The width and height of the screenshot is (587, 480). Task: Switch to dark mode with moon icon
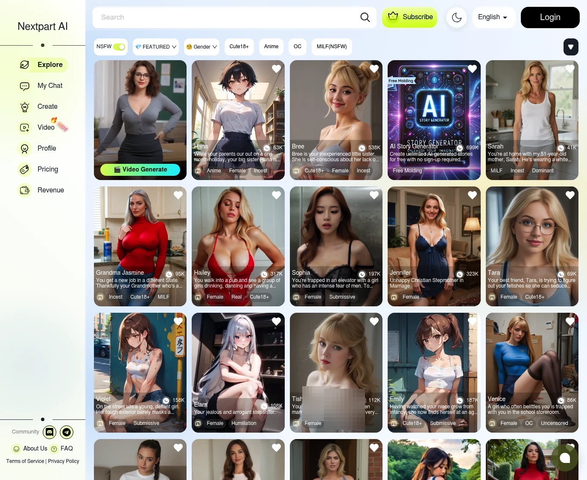[457, 17]
